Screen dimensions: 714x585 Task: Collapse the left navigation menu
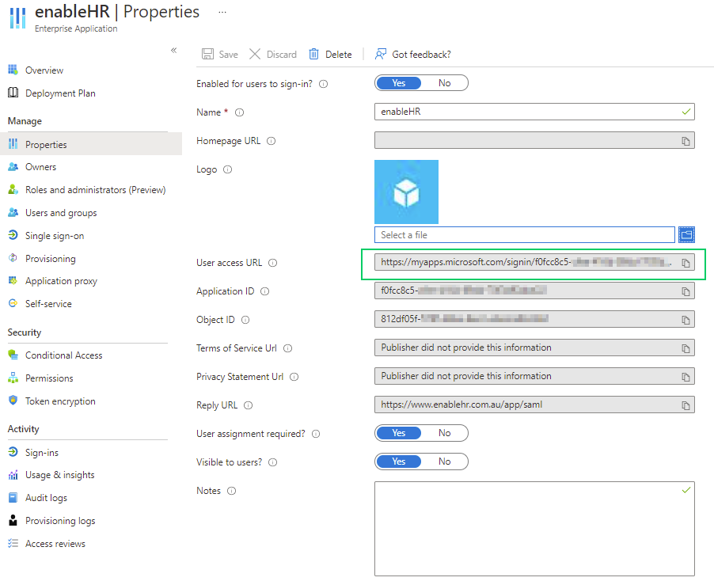coord(173,50)
